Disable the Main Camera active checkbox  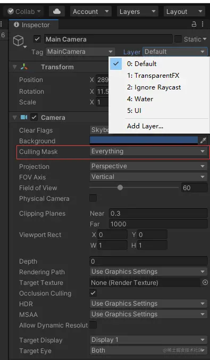pyautogui.click(x=37, y=39)
